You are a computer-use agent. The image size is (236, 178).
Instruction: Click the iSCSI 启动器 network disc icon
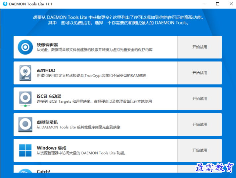pos(25,99)
